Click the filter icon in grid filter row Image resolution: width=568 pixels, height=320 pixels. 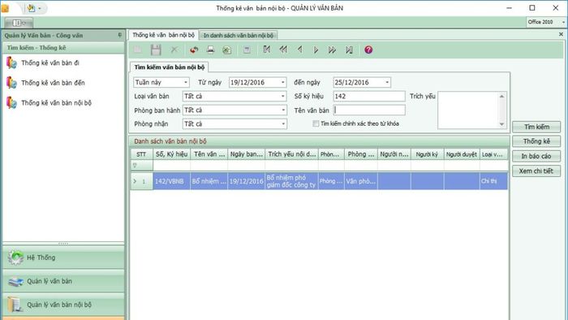135,166
